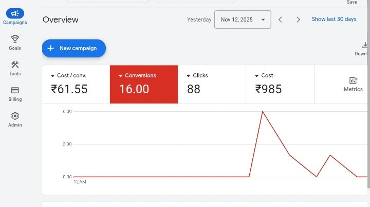Go to the previous day arrow

(x=280, y=19)
